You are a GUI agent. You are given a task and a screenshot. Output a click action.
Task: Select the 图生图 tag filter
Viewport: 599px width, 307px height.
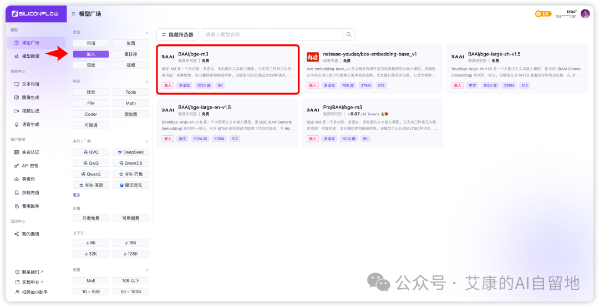click(131, 114)
